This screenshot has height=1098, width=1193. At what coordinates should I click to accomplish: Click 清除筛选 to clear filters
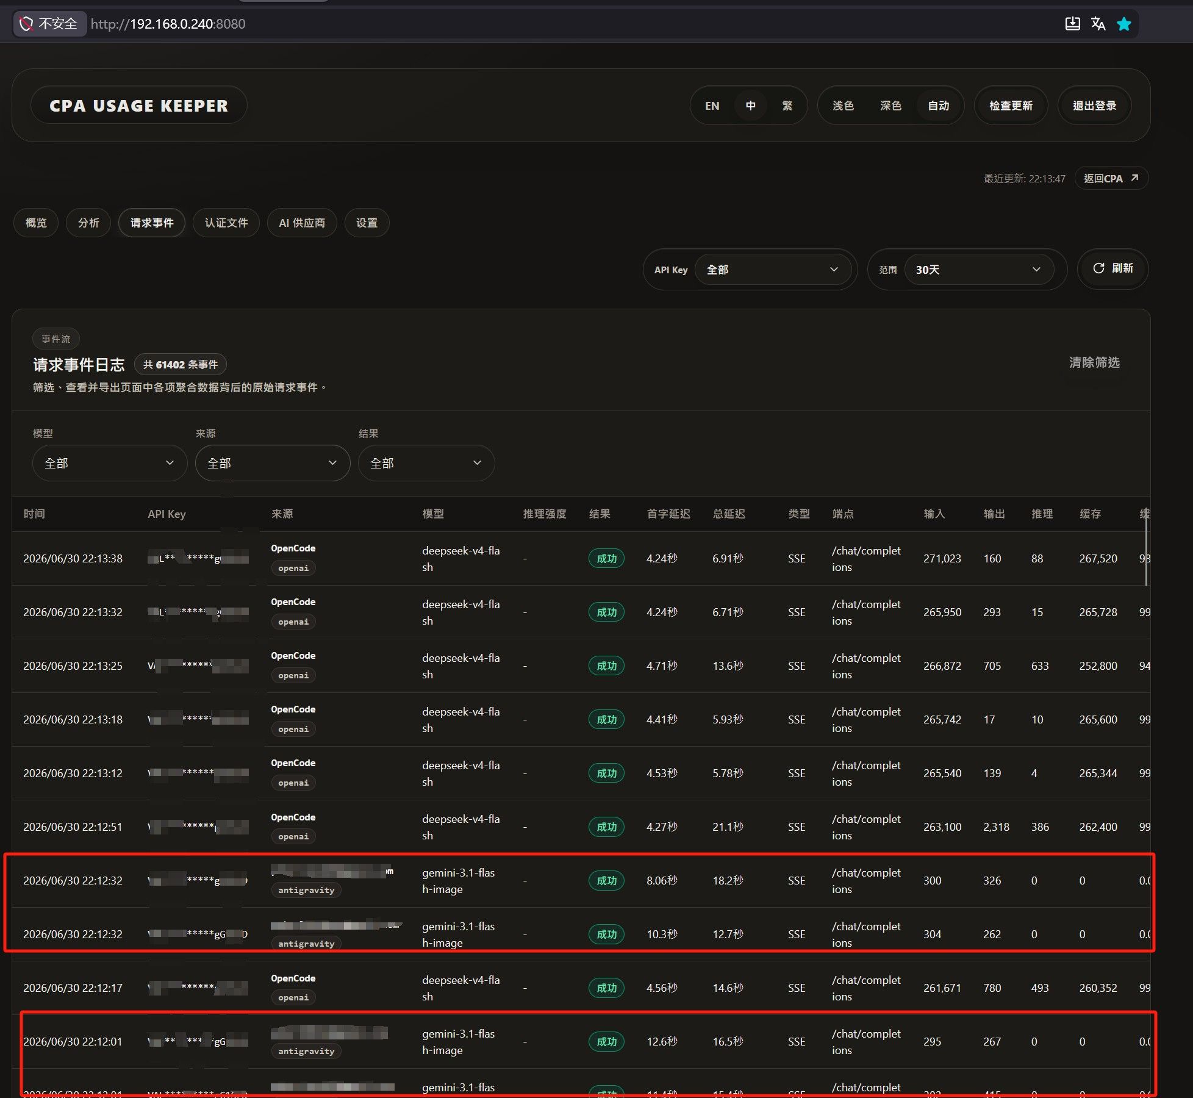click(1094, 362)
